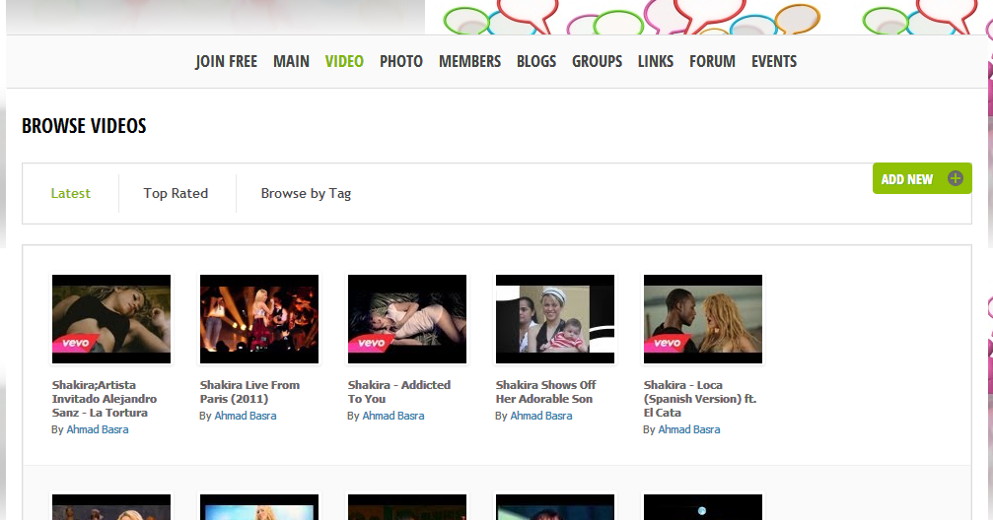Open the Loca Spanish Version video thumbnail
The height and width of the screenshot is (520, 993).
click(703, 319)
